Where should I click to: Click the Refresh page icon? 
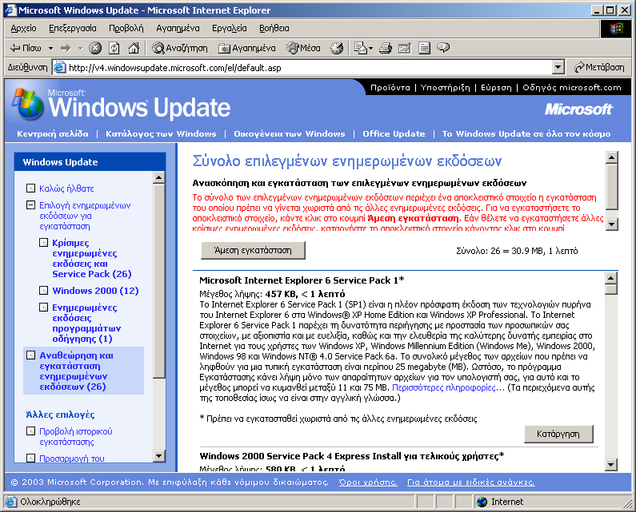[114, 48]
